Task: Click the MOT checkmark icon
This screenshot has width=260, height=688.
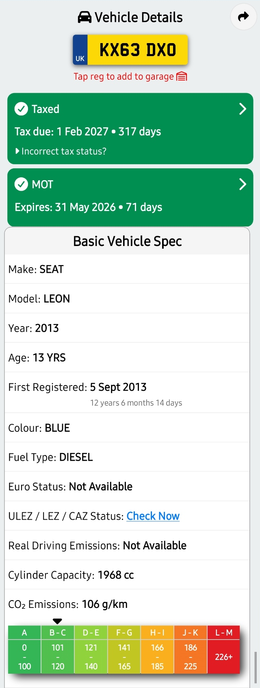Action: (21, 184)
